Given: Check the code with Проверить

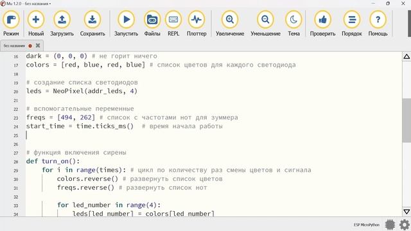Looking at the screenshot, I should tap(322, 23).
